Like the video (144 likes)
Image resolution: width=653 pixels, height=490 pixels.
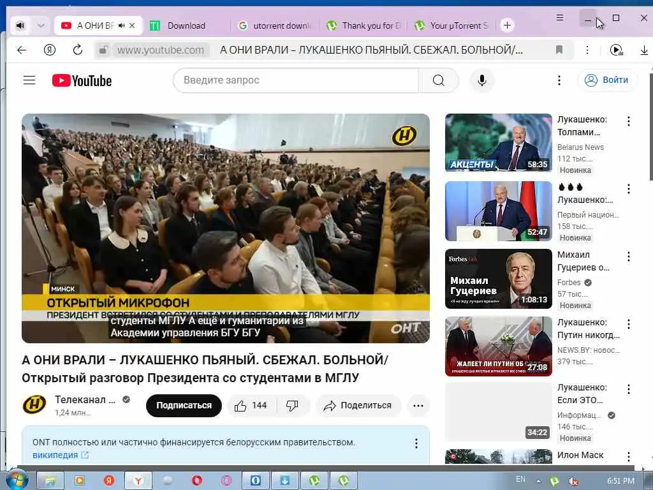251,405
